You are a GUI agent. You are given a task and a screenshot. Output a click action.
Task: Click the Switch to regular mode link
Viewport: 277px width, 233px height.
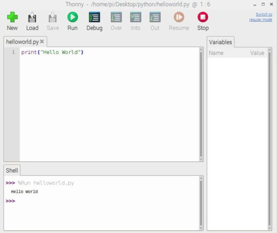click(x=260, y=17)
